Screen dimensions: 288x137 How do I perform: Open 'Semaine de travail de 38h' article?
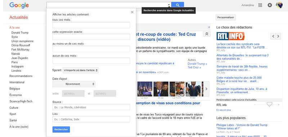(x=242, y=68)
